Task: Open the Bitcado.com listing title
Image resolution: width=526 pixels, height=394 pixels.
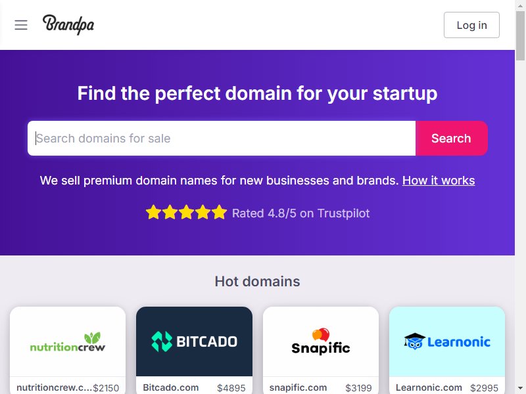Action: (x=171, y=387)
